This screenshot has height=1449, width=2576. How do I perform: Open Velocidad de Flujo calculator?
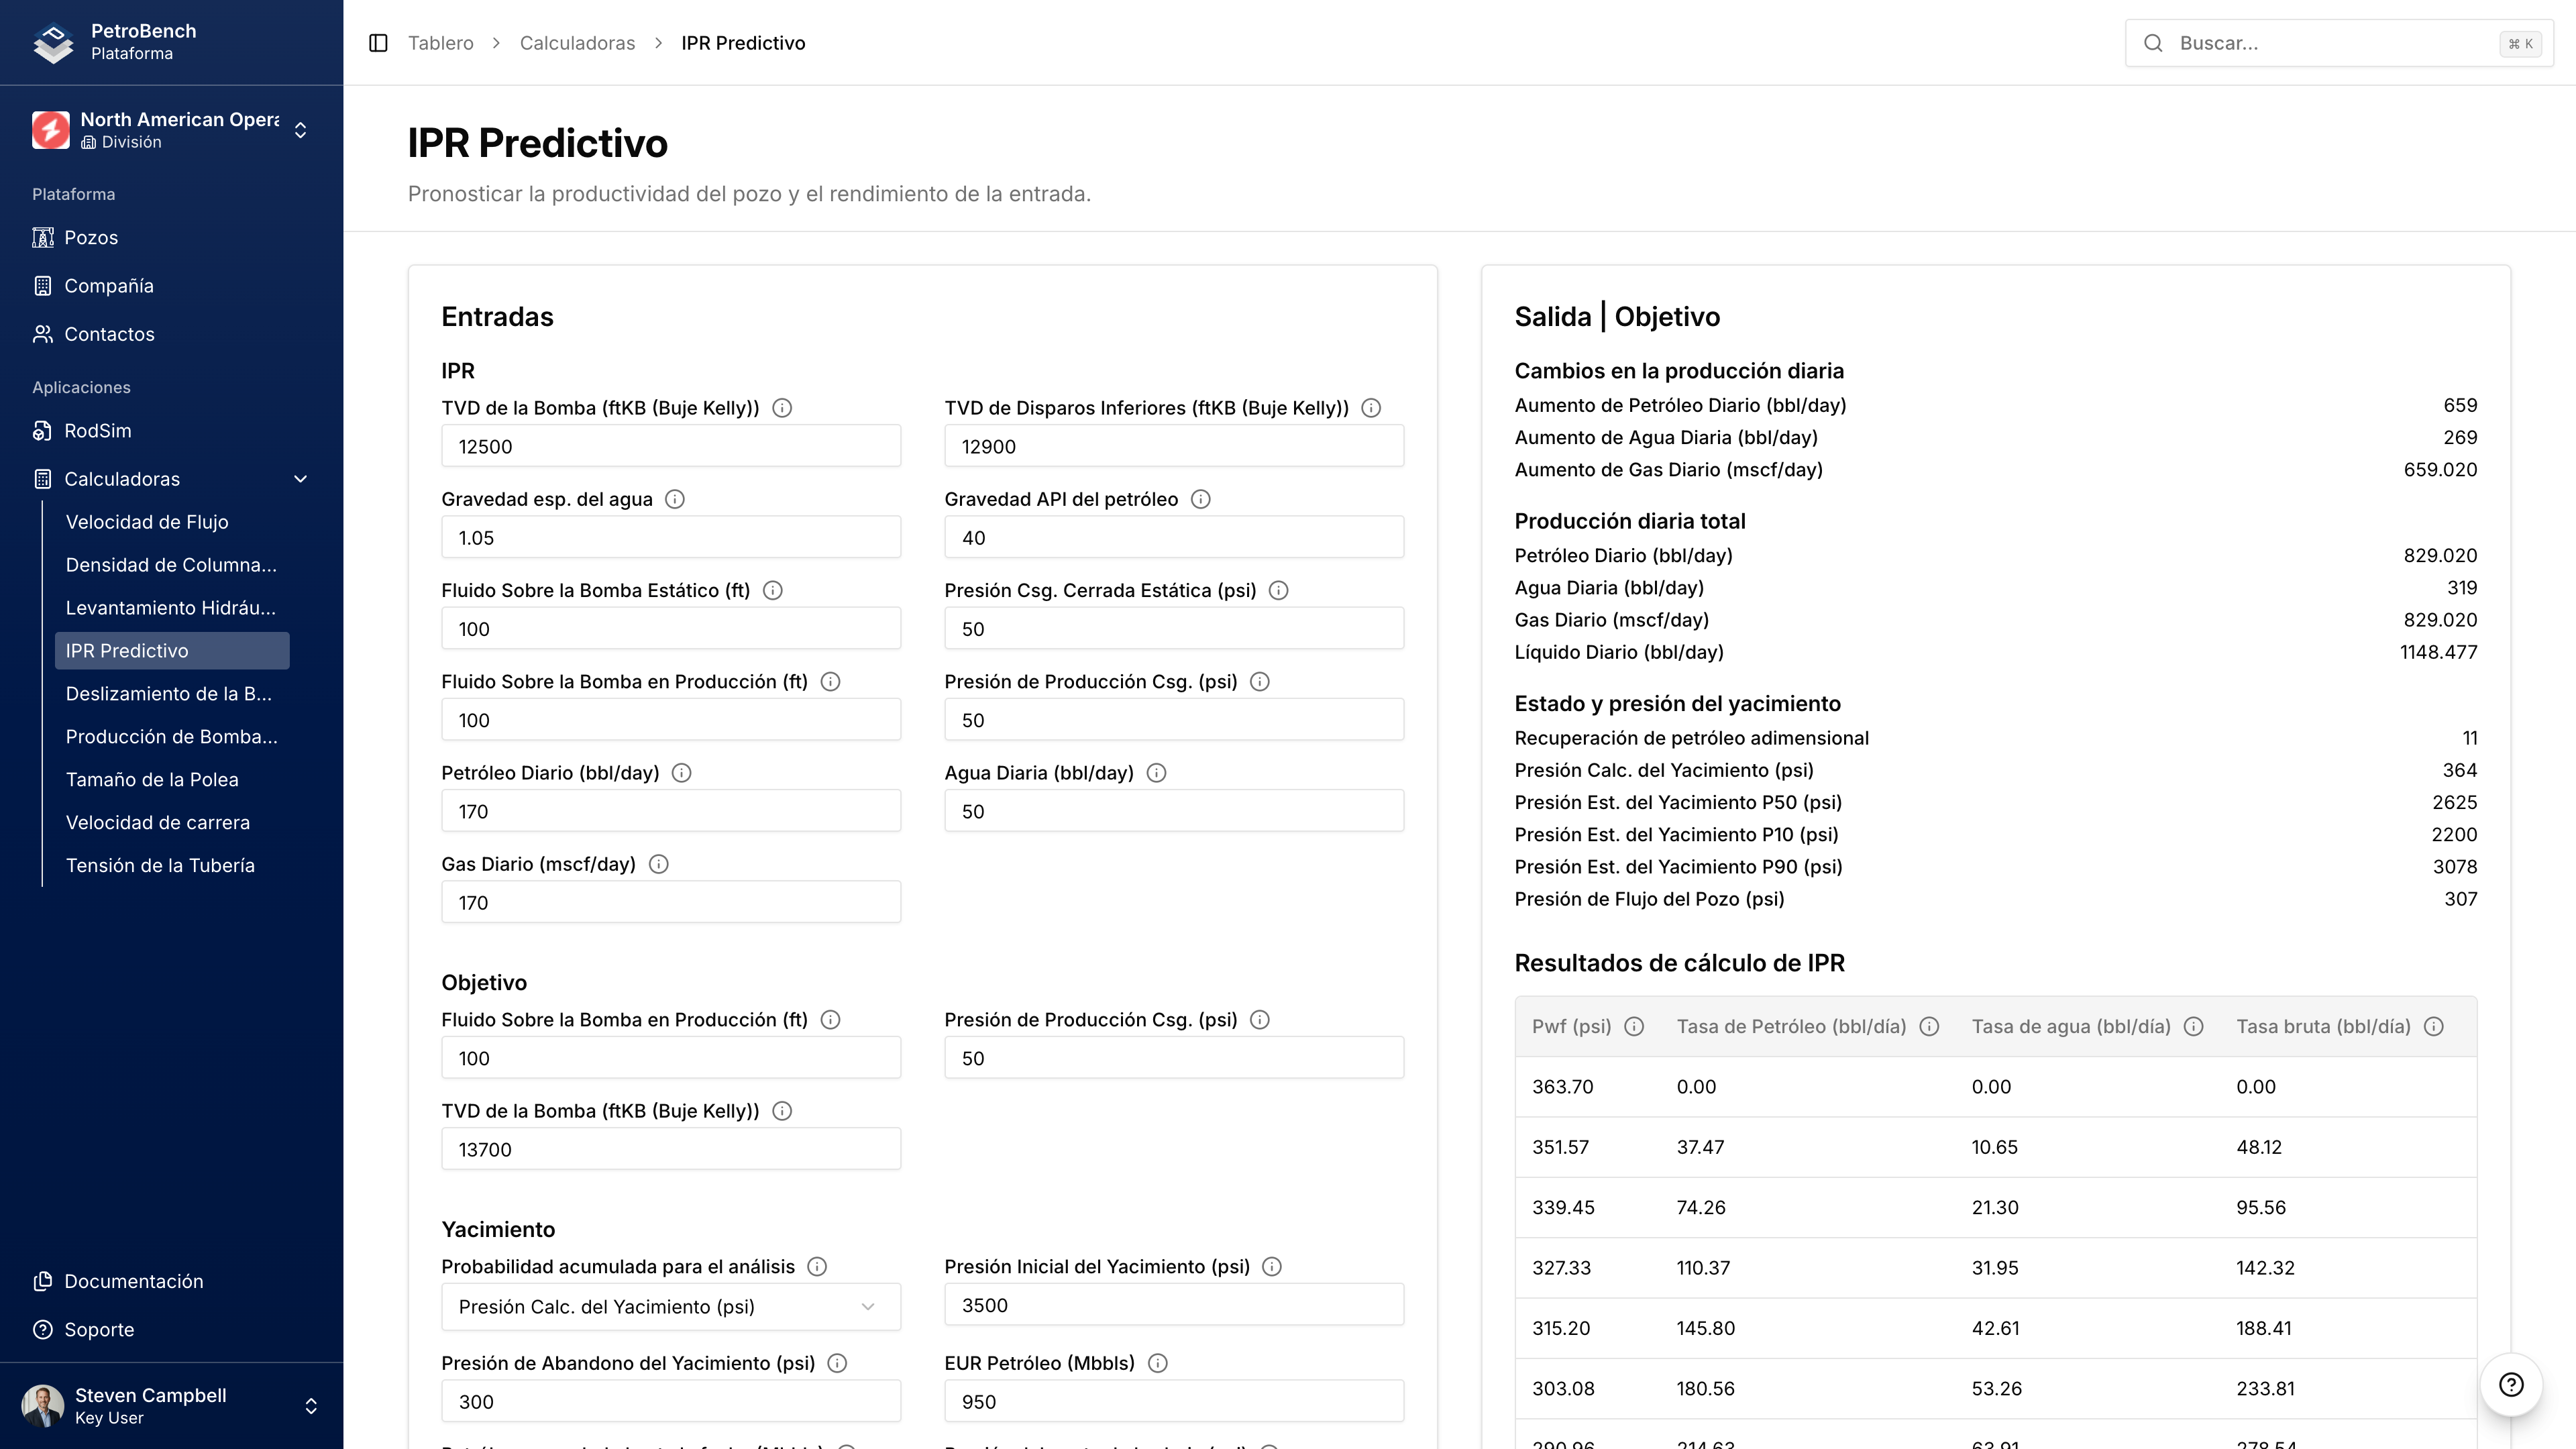147,522
